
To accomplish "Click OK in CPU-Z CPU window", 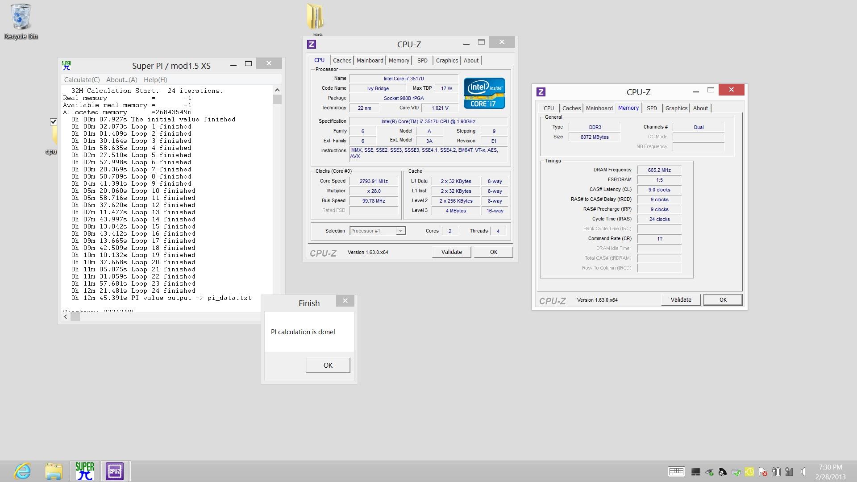I will coord(493,252).
